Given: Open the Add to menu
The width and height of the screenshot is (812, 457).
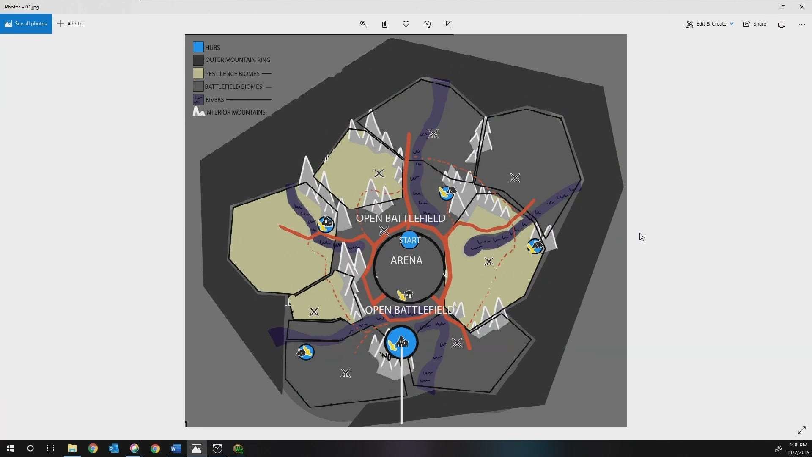Looking at the screenshot, I should [70, 24].
